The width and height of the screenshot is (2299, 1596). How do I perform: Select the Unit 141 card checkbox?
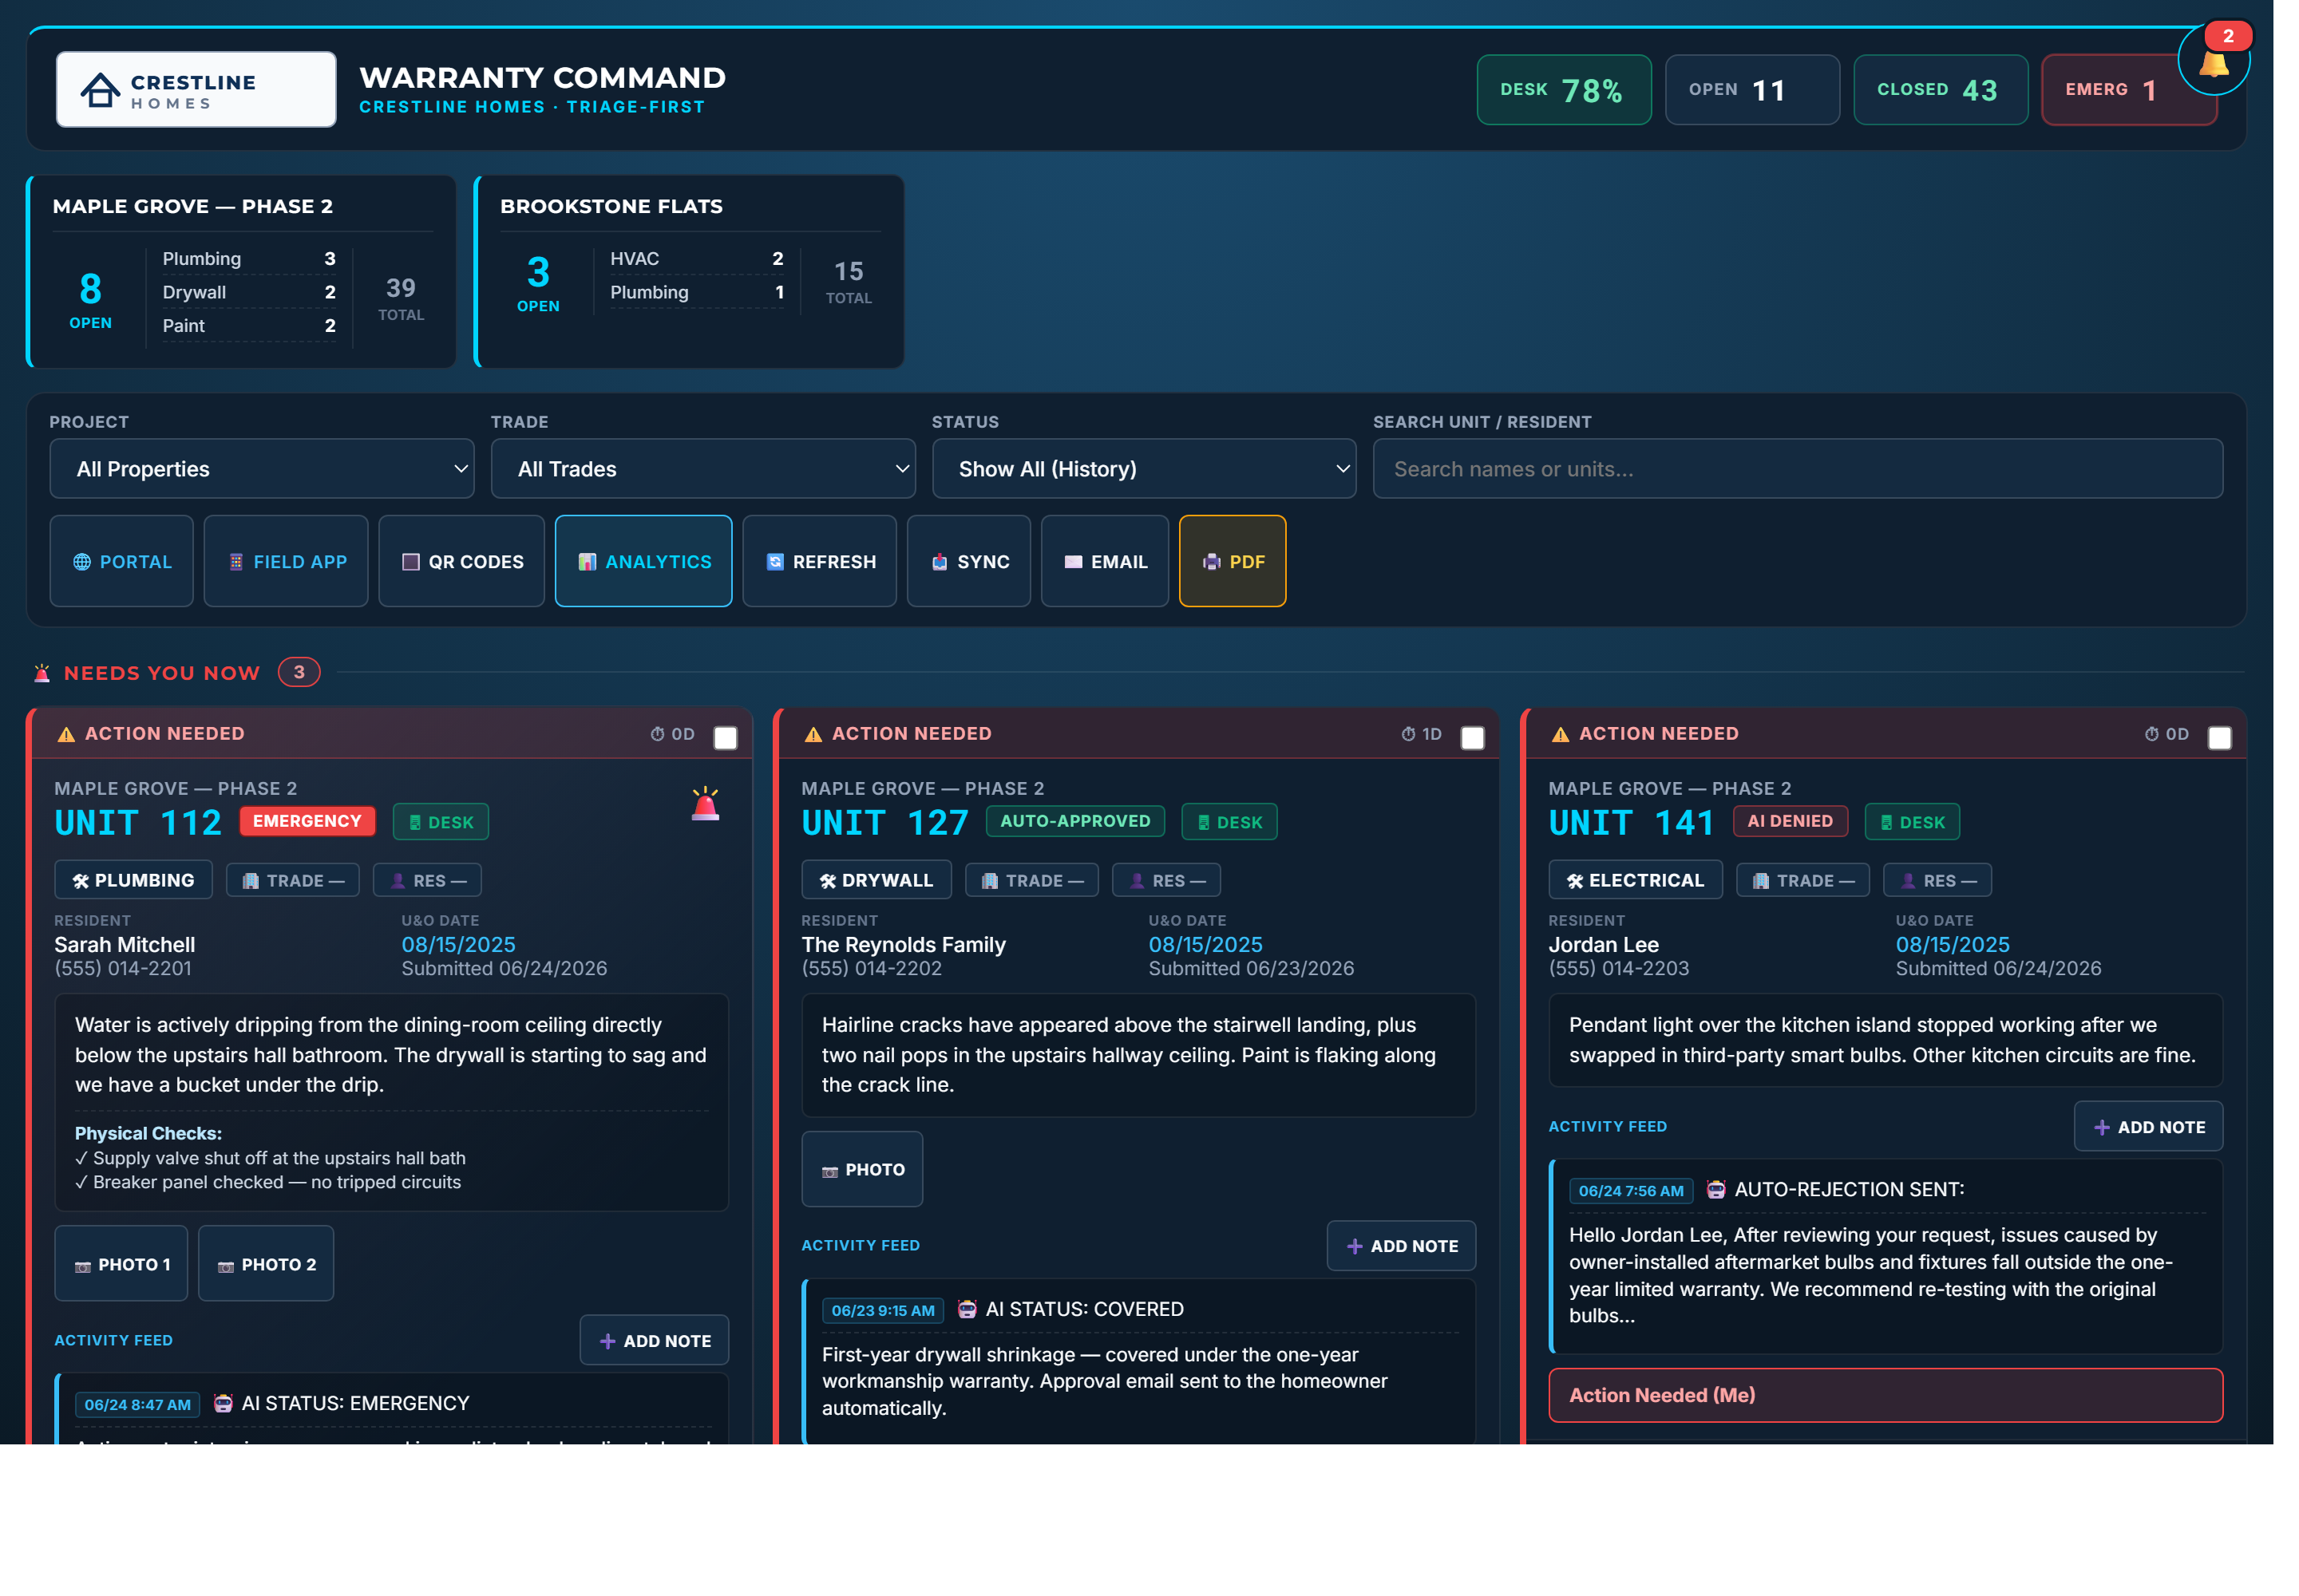click(x=2219, y=738)
